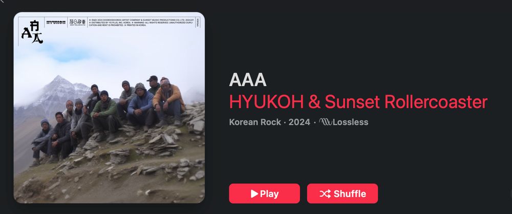
Task: Click the Sunset Rollercoaster logo on cover
Action: coord(78,22)
